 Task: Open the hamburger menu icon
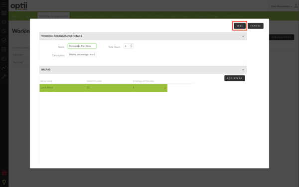pyautogui.click(x=4, y=4)
